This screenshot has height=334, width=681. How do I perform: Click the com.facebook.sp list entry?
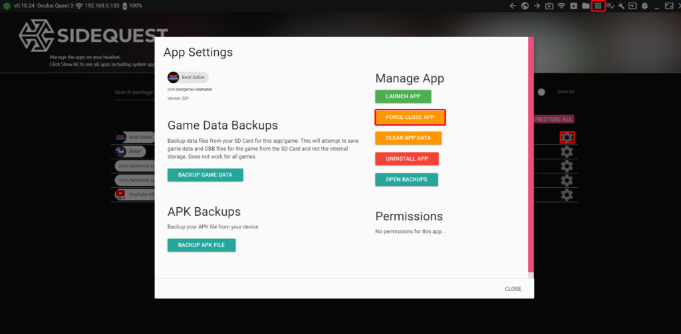pos(135,181)
